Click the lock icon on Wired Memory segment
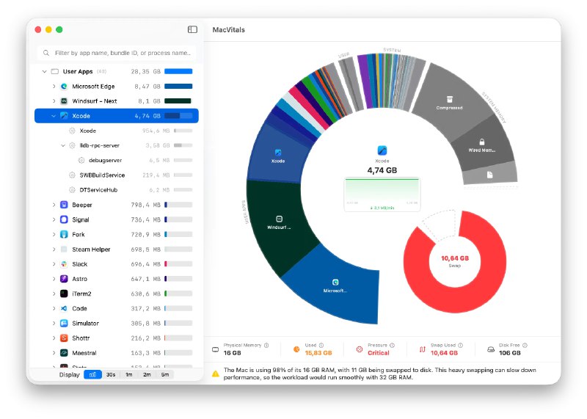The width and height of the screenshot is (587, 419). [482, 142]
